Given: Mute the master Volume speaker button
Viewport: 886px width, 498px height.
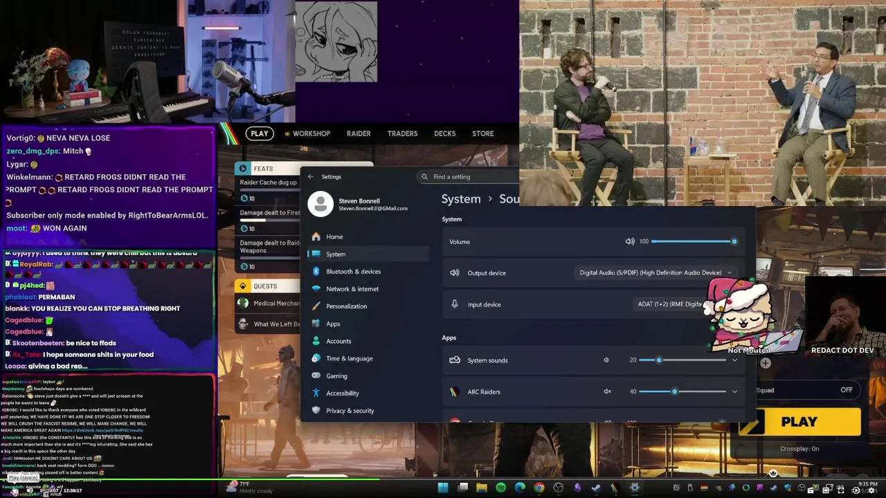Looking at the screenshot, I should [x=630, y=241].
